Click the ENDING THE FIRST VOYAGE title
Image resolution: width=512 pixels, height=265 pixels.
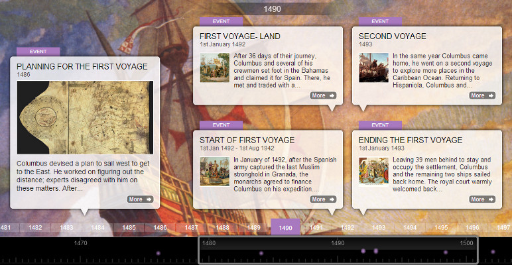pyautogui.click(x=411, y=140)
